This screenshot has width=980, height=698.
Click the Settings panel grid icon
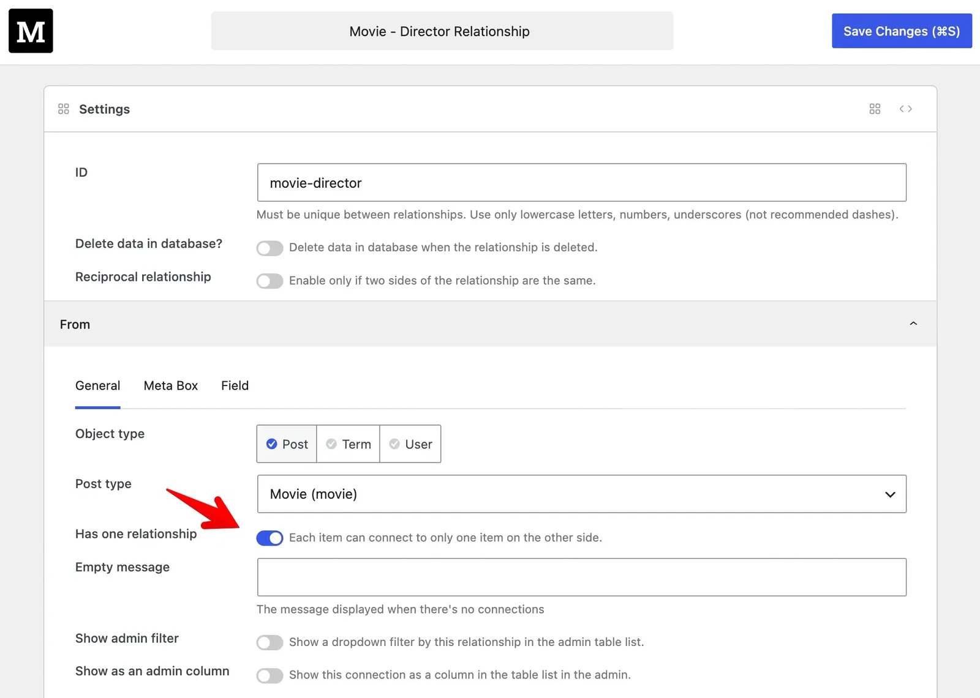tap(64, 109)
